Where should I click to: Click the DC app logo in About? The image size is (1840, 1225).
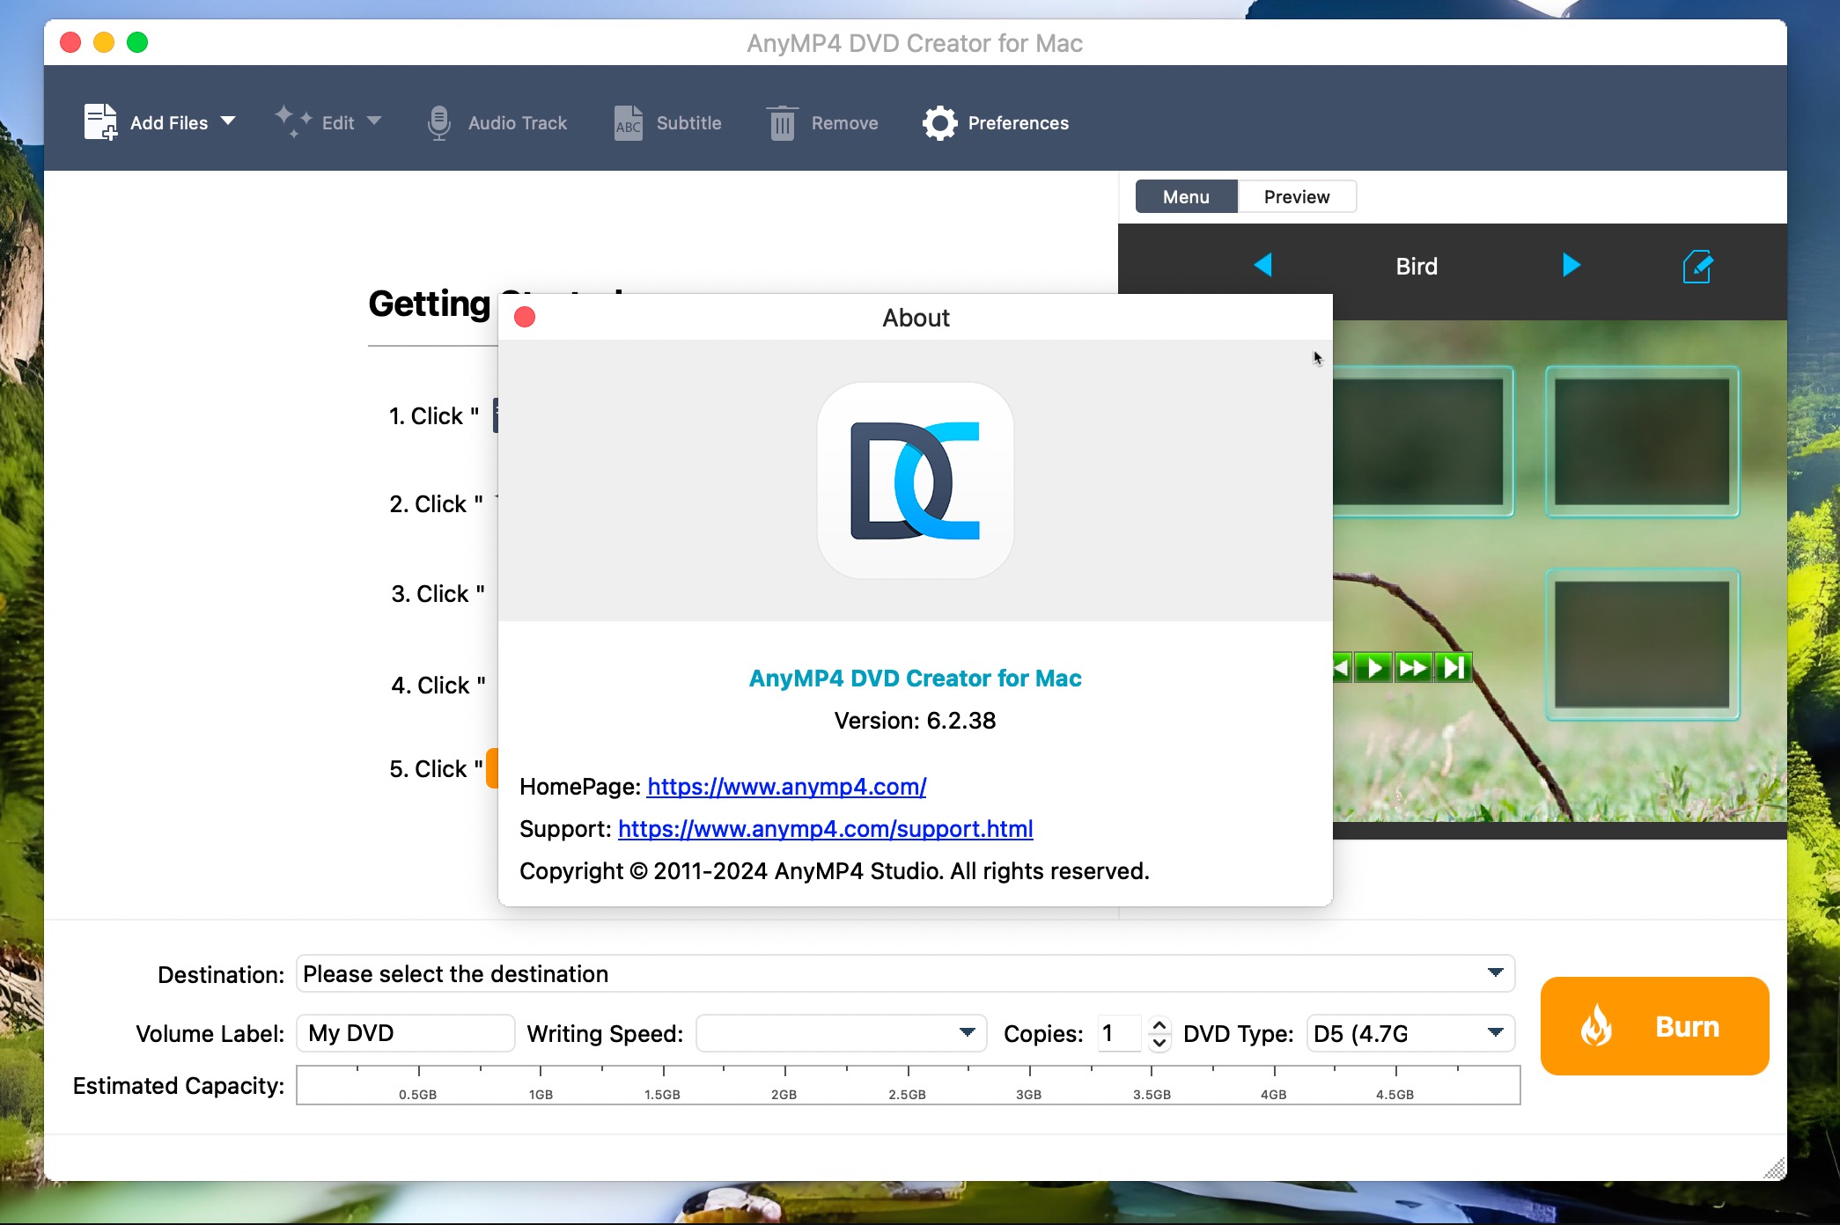pos(915,480)
